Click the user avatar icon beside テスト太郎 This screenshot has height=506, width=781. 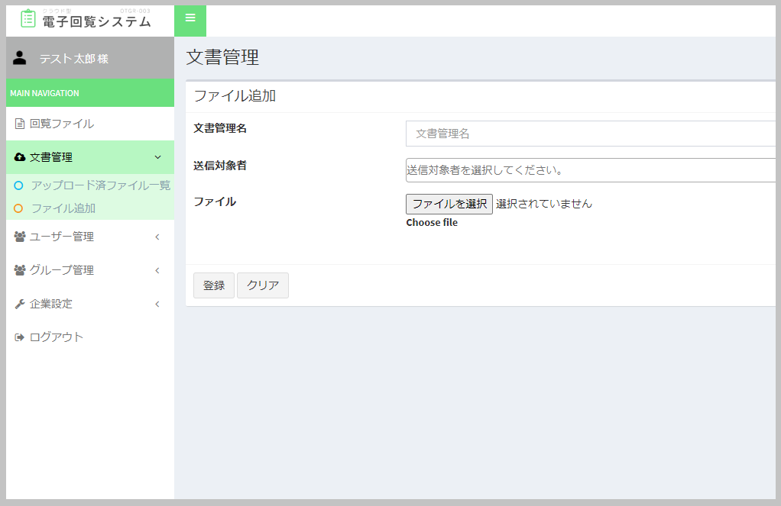point(20,58)
